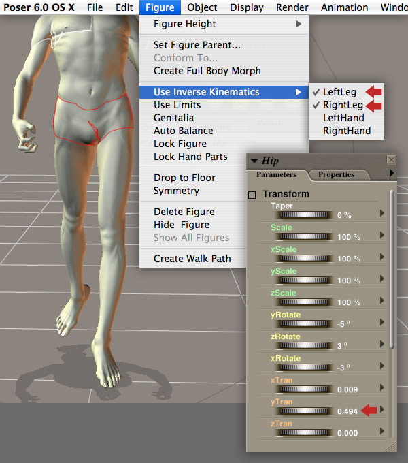Click the xScale parameter dial
Viewport: 408px width, 463px height.
click(x=304, y=258)
